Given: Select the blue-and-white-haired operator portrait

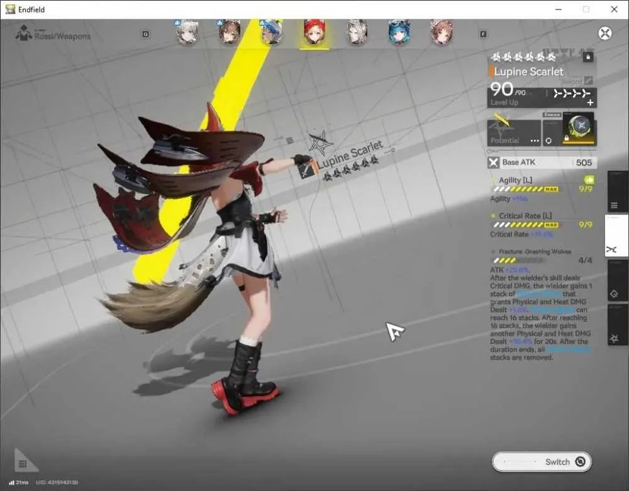Looking at the screenshot, I should [x=272, y=33].
